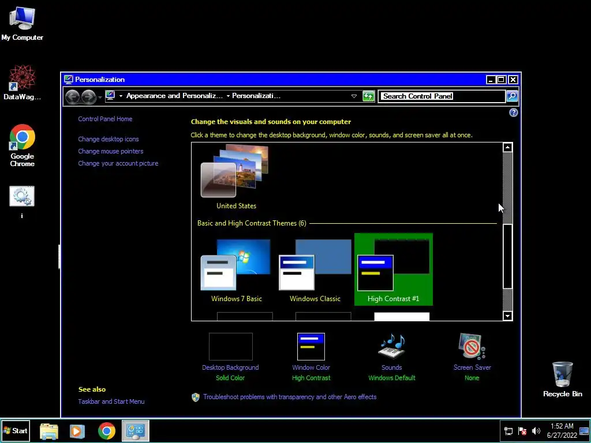This screenshot has height=443, width=591.
Task: Apply the Windows Classic theme
Action: click(315, 270)
